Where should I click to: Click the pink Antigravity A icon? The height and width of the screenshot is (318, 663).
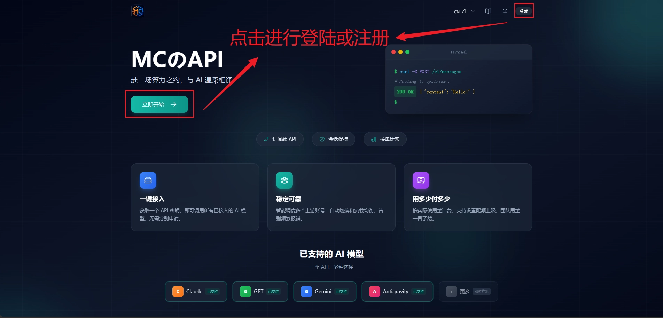[375, 292]
